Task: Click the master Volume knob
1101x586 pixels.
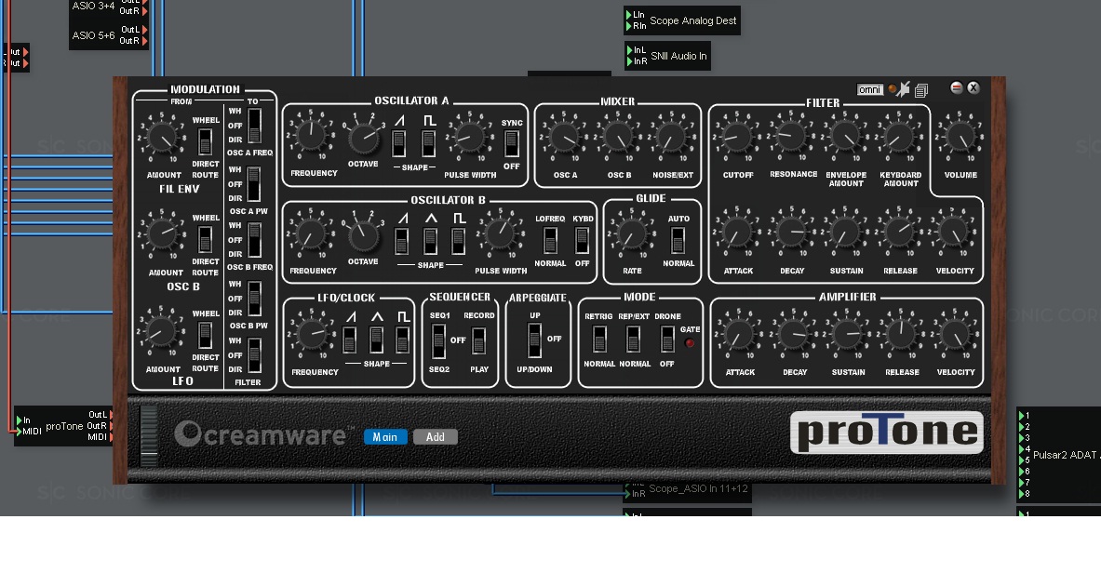Action: pos(960,136)
